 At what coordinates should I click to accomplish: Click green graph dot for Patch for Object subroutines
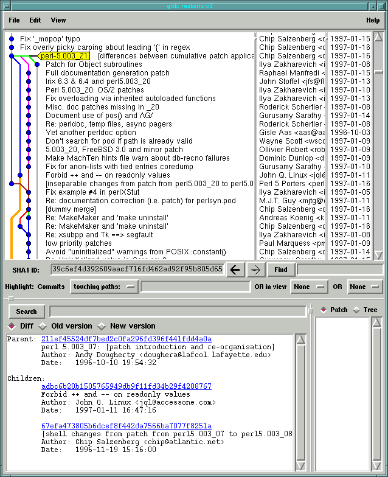37,64
